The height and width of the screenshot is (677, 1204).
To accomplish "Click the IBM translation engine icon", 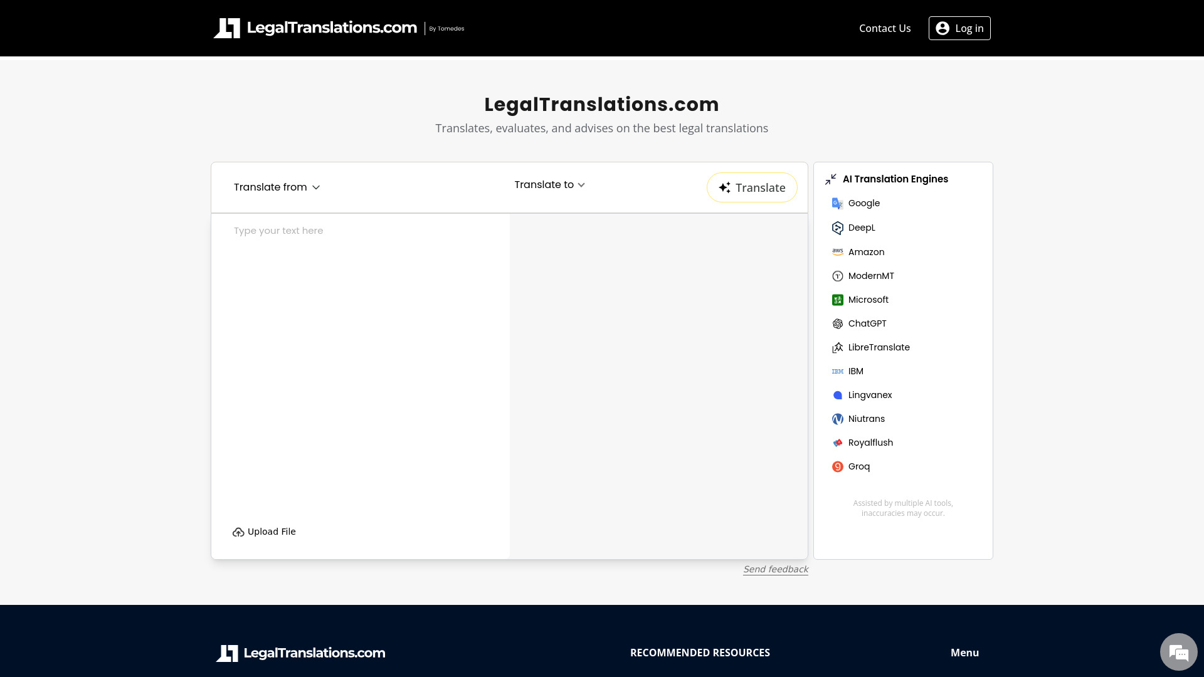I will click(x=838, y=371).
